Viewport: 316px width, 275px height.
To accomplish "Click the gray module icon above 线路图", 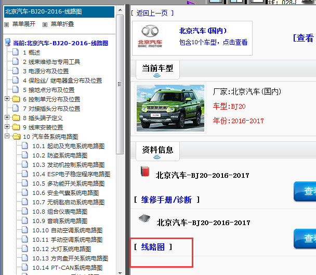I will [144, 218].
